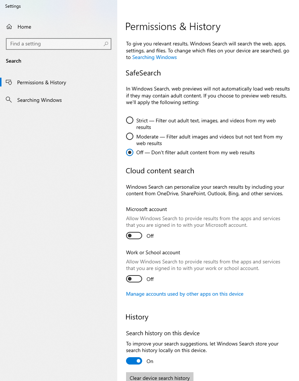Click the Moderate filter description text
The image size is (299, 381).
[x=209, y=140]
